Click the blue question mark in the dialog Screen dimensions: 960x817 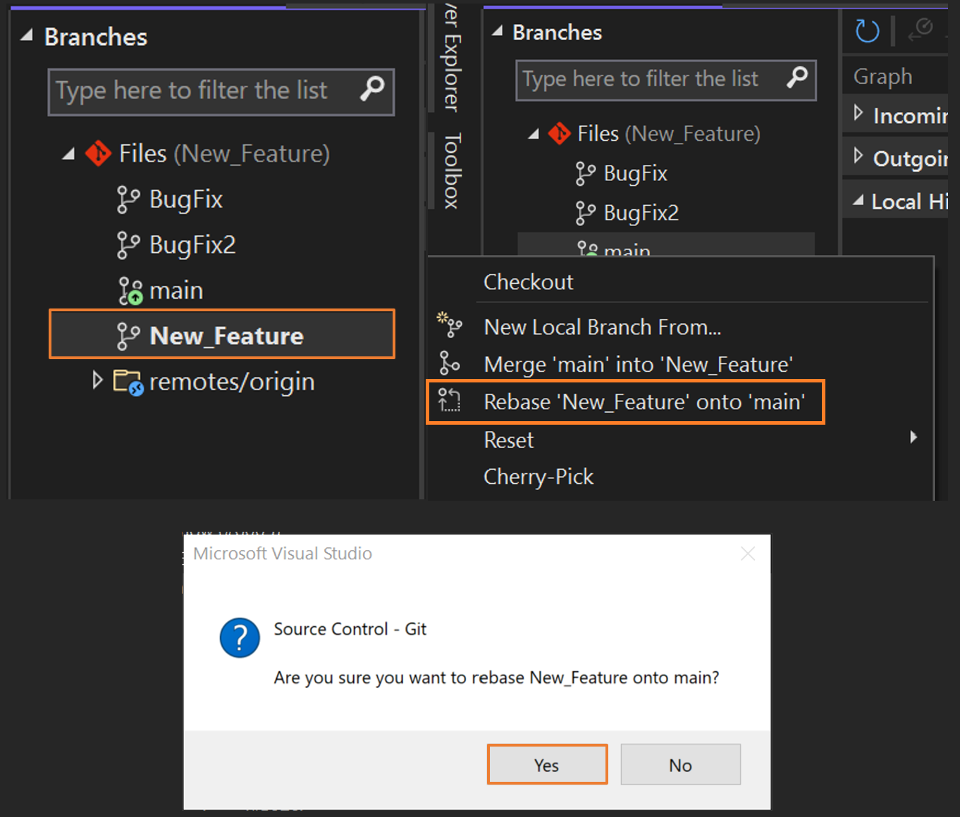(x=240, y=637)
